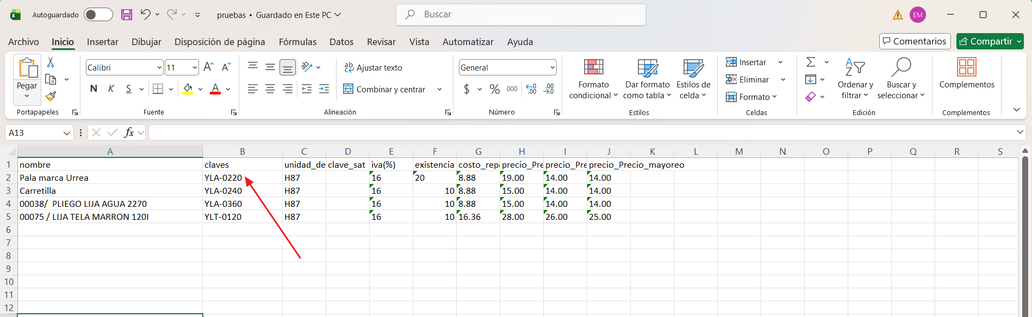Apply thousands separator style (000)

coord(512,89)
